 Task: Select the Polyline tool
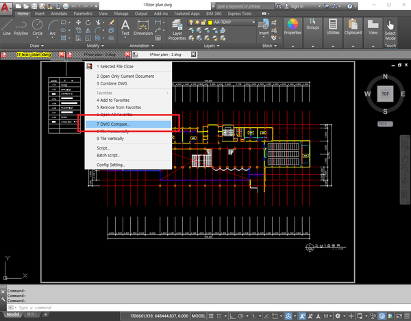22,25
